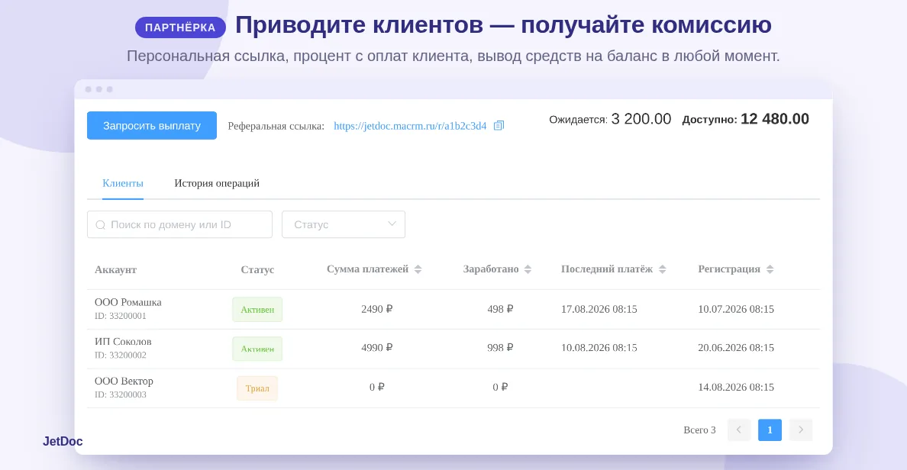Click registration date 10.07.2026 08:15
This screenshot has height=470, width=907.
[736, 309]
